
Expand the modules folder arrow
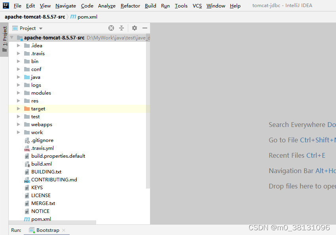[x=19, y=93]
